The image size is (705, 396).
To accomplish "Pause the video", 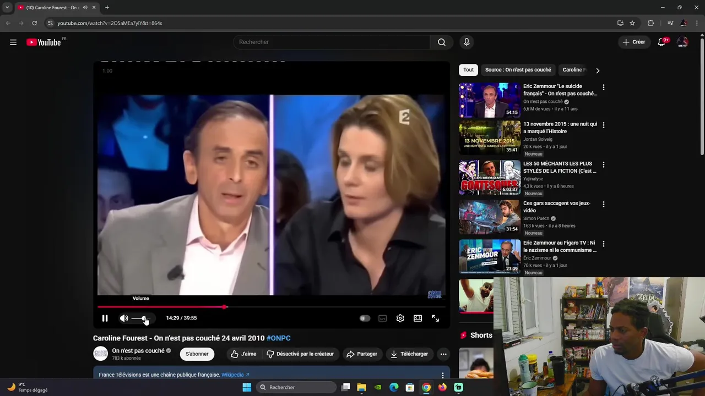I will [x=105, y=318].
